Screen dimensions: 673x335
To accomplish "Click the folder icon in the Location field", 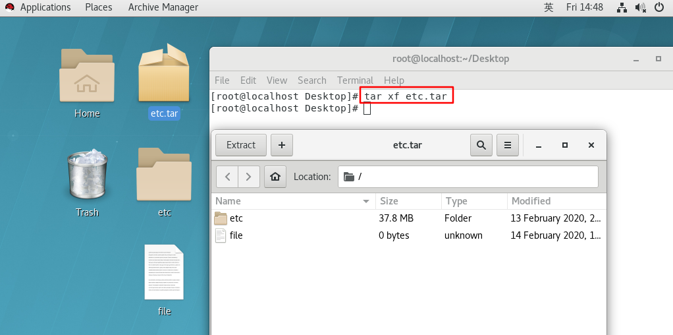I will click(349, 177).
